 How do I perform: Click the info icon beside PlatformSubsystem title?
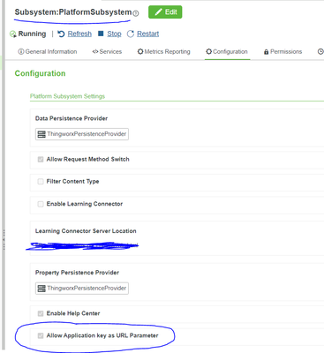[x=136, y=13]
